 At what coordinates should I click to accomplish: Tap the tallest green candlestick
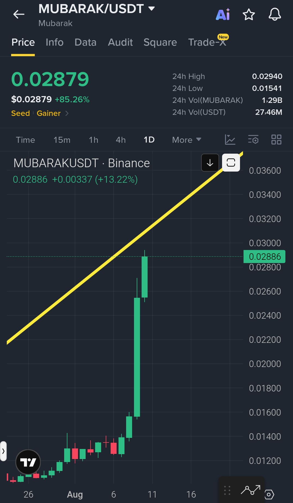pos(137,357)
